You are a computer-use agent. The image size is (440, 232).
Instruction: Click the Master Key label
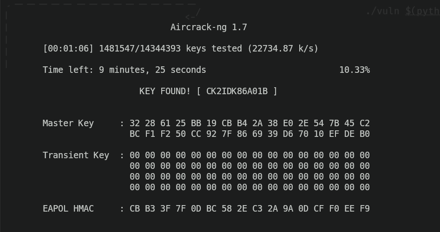point(68,123)
